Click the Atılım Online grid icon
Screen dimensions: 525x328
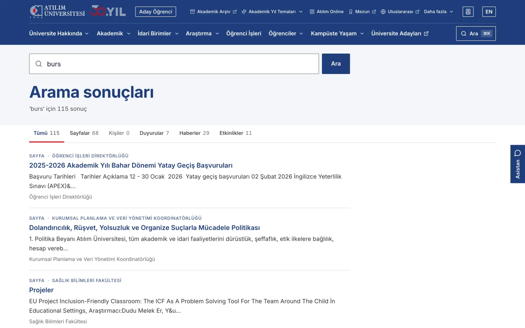coord(312,11)
